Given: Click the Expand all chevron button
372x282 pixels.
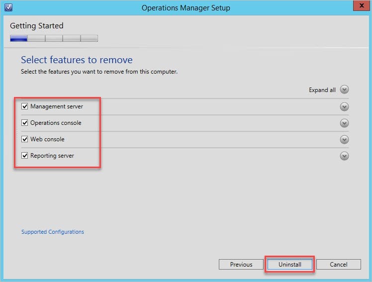Looking at the screenshot, I should (x=344, y=90).
